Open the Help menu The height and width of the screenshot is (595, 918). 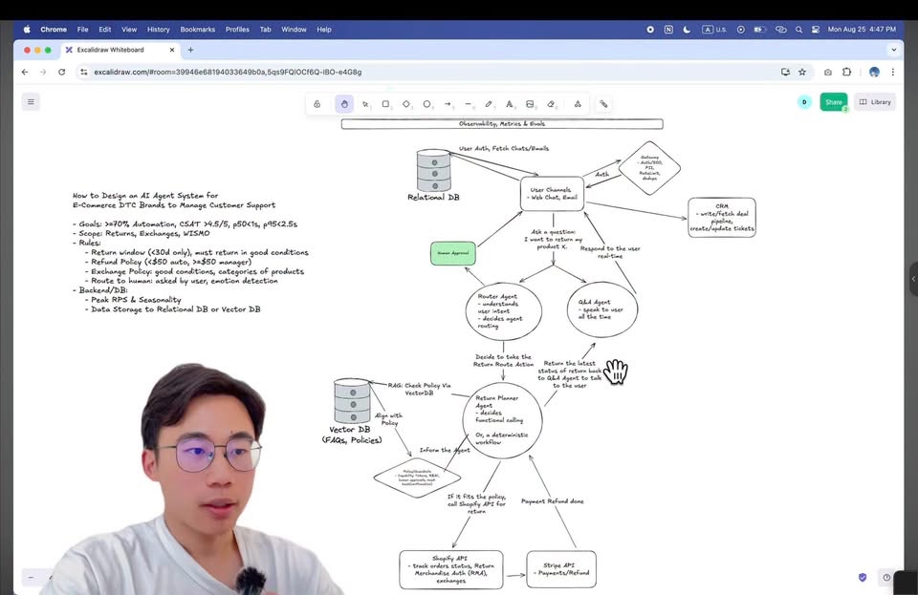click(x=324, y=30)
